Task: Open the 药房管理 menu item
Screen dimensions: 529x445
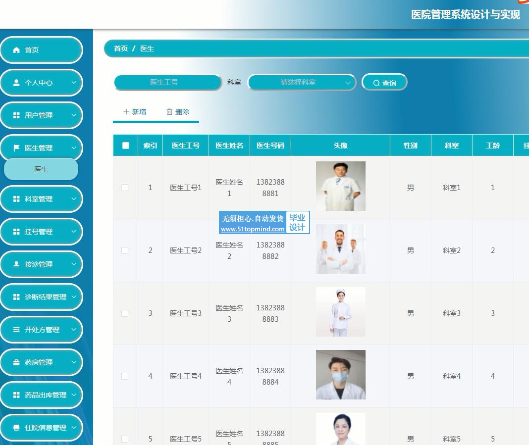Action: (x=42, y=362)
